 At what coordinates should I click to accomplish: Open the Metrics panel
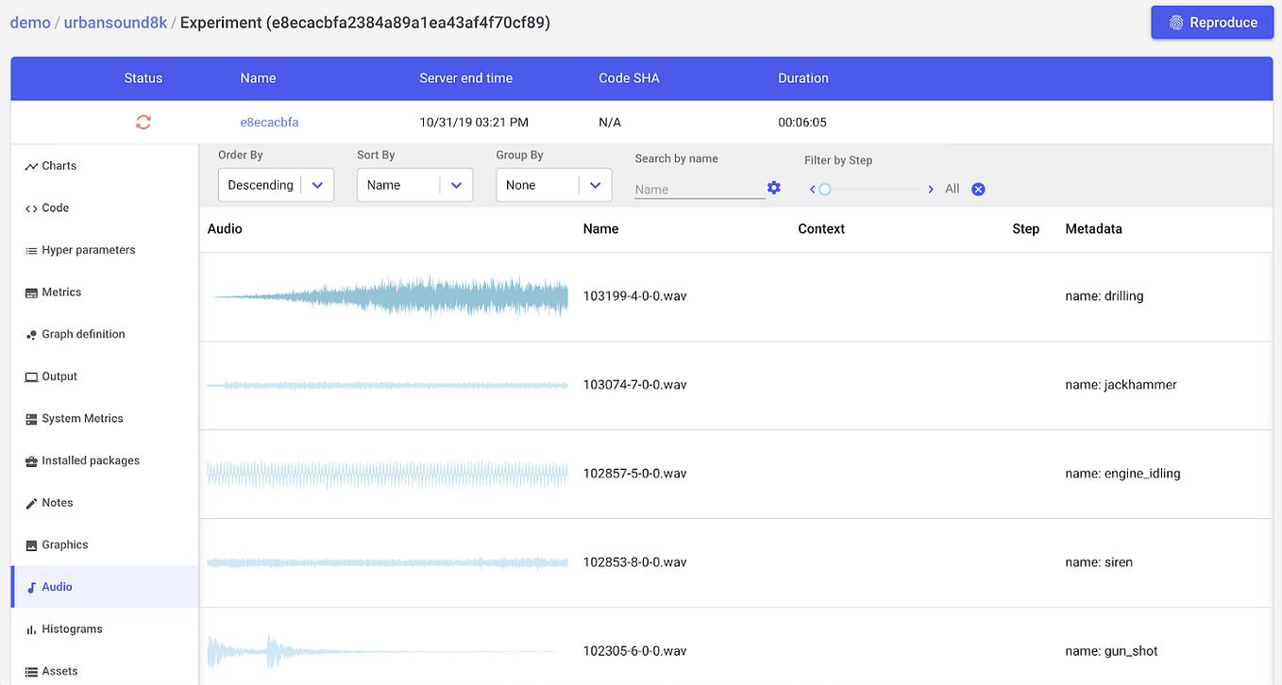[x=29, y=292]
